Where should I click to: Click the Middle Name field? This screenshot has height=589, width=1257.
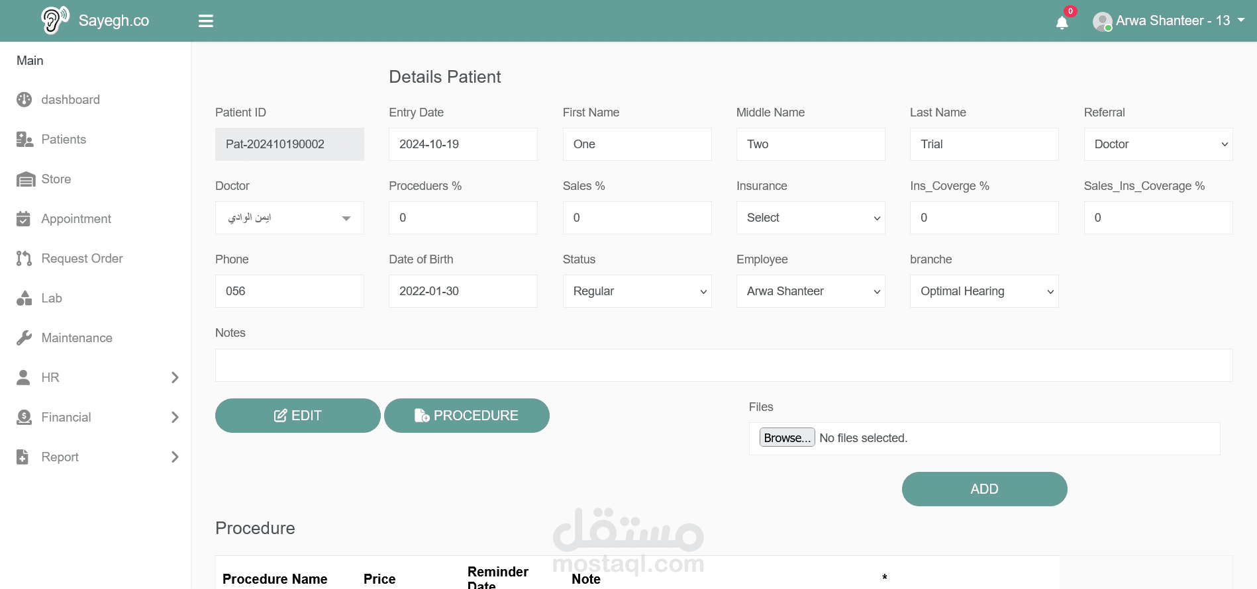tap(811, 144)
